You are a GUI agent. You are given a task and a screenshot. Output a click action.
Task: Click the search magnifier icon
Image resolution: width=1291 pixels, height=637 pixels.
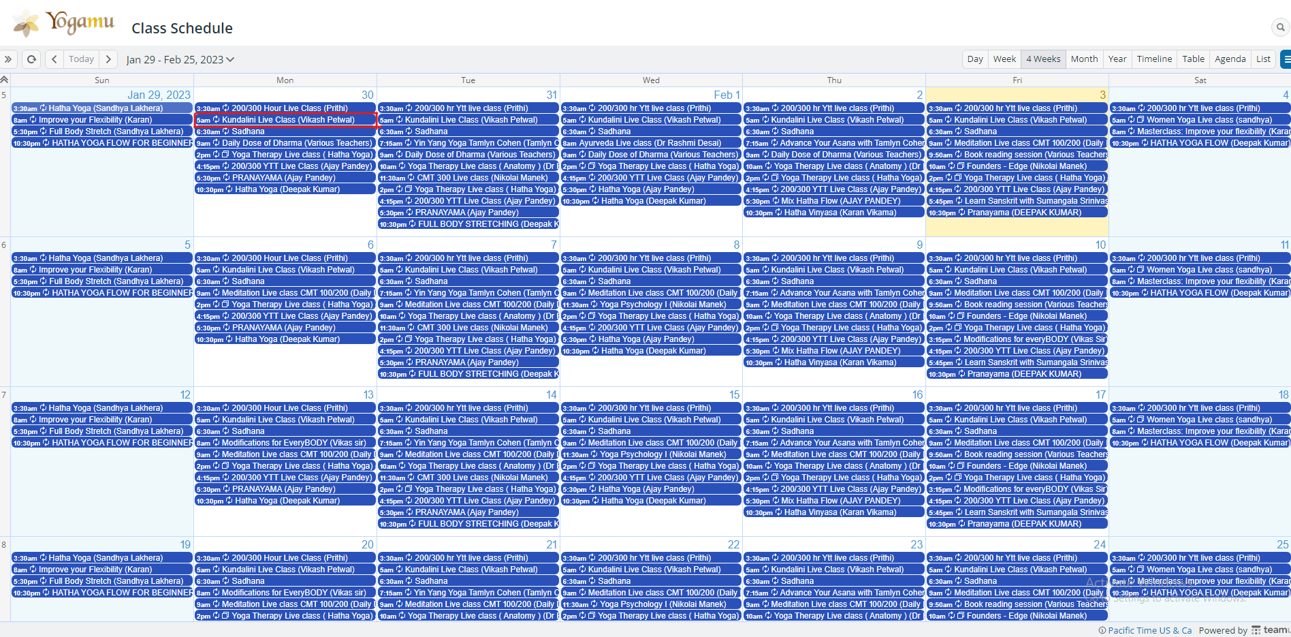click(1280, 27)
